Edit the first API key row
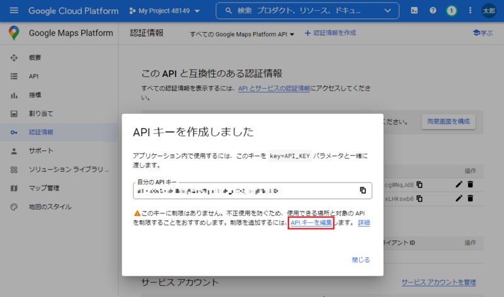 click(458, 184)
